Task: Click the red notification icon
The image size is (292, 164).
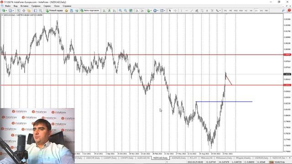Action: tap(289, 10)
